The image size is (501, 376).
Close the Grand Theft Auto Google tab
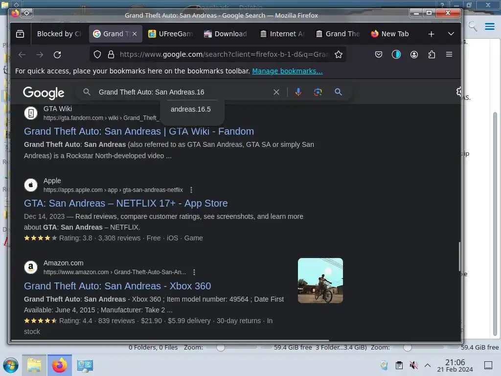tap(135, 34)
